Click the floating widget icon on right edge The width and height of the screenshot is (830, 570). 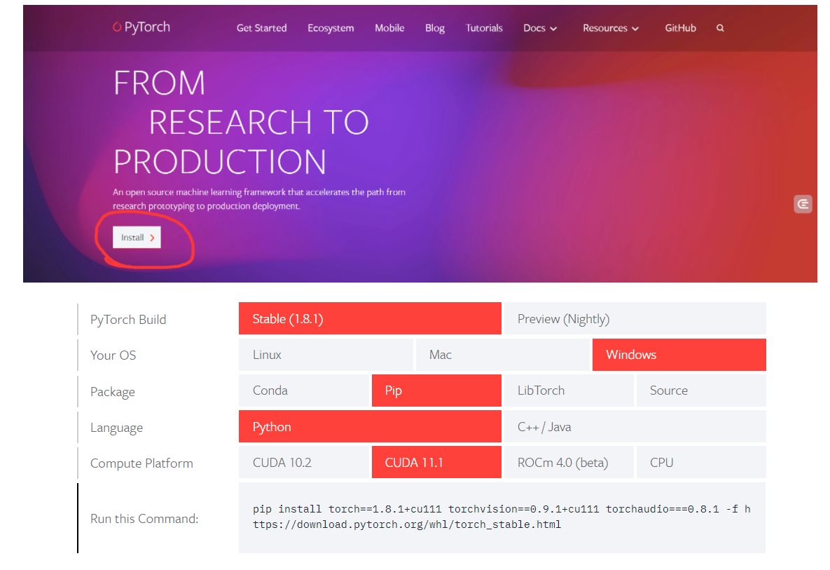coord(803,204)
